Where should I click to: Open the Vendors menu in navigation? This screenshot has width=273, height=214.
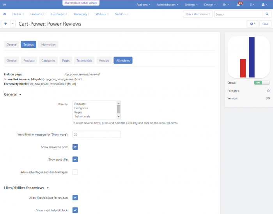(x=122, y=14)
